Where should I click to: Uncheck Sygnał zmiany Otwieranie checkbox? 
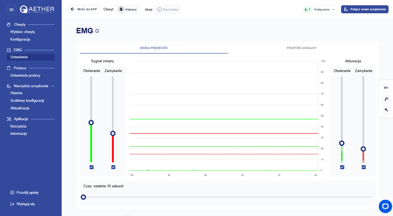[x=91, y=167]
